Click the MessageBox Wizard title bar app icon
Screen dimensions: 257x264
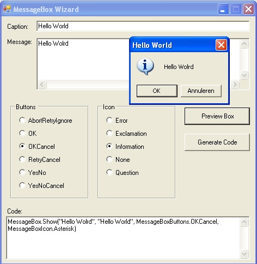tap(7, 9)
